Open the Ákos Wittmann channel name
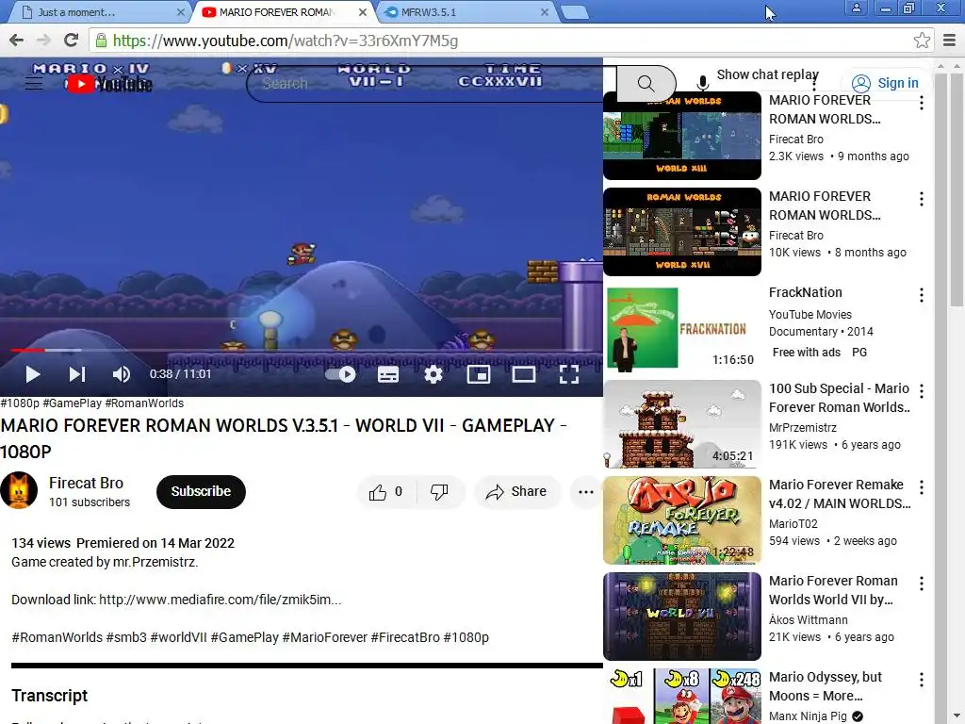965x724 pixels. click(808, 620)
